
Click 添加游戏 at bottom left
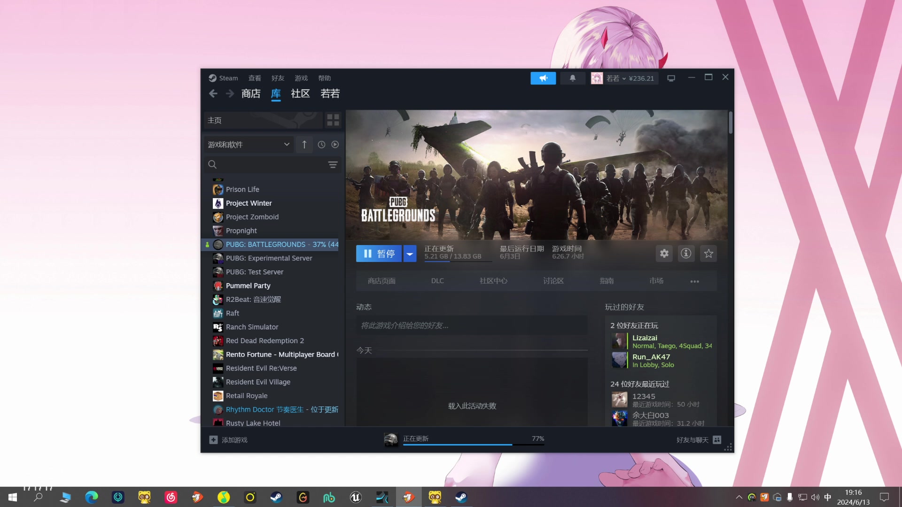point(228,440)
